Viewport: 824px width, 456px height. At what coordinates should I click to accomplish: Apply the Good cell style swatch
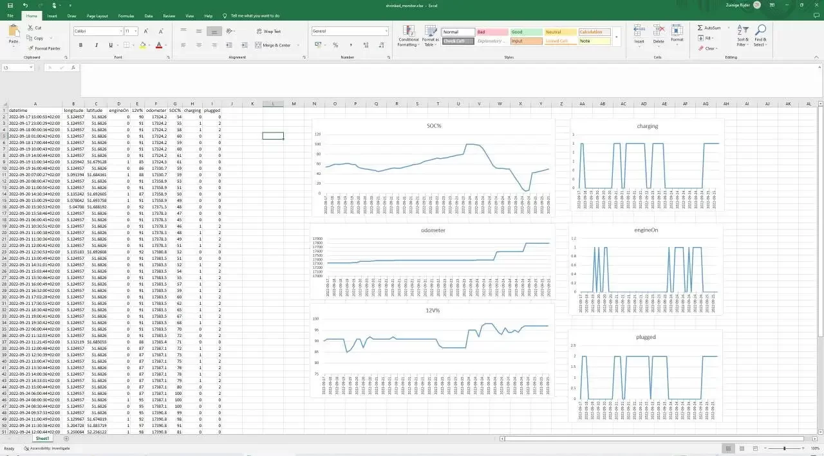[x=526, y=32]
